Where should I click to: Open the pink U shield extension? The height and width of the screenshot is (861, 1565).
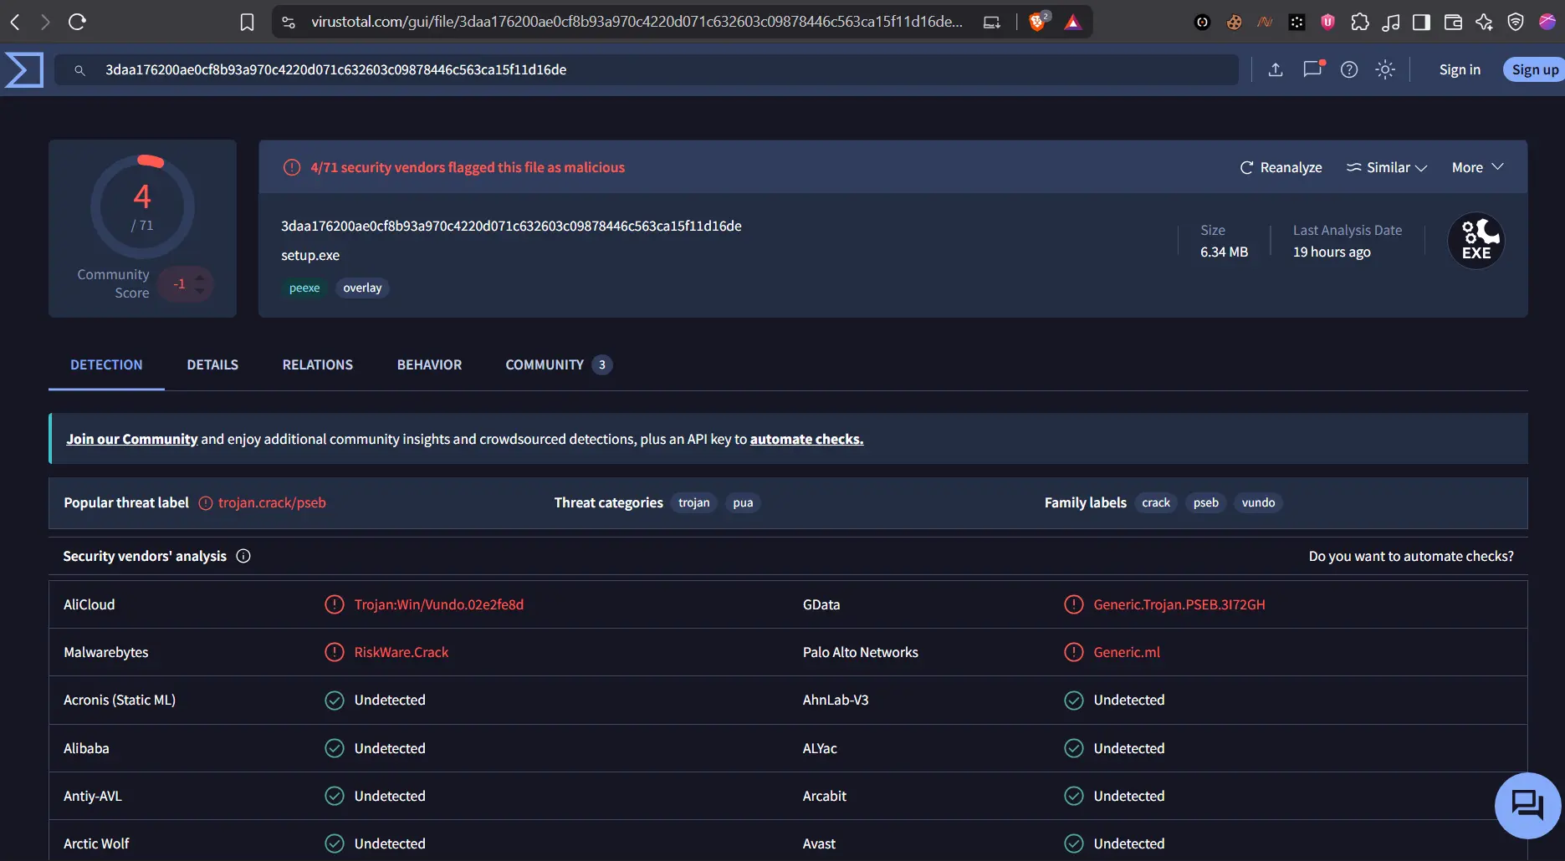(1327, 22)
